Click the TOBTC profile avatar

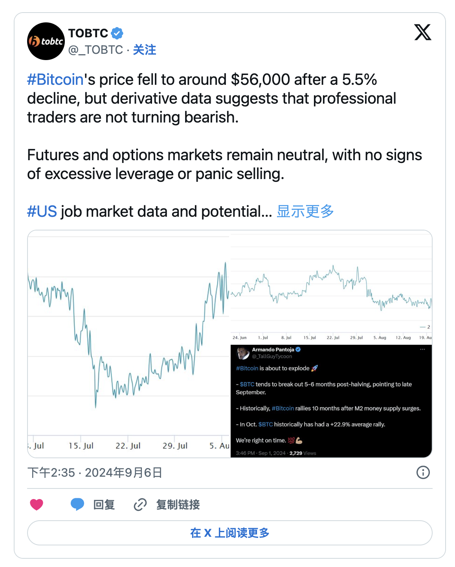(x=46, y=41)
